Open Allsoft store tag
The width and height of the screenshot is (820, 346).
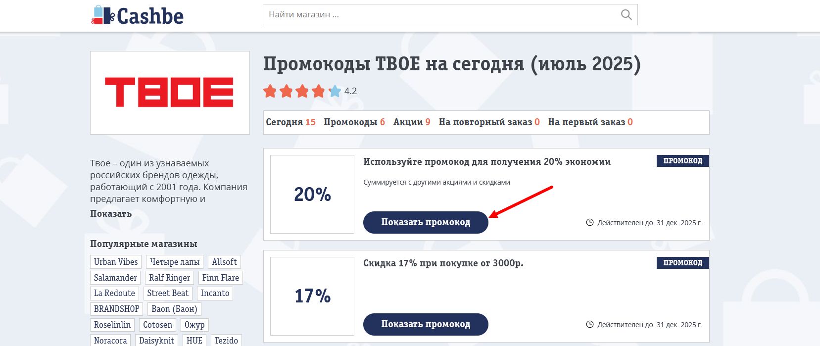coord(225,262)
